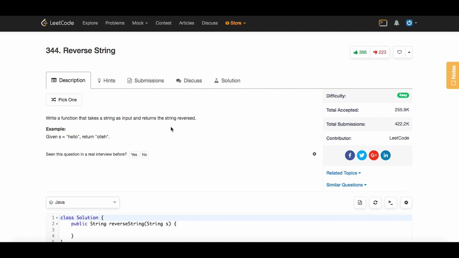Open the user account menu

[x=411, y=23]
